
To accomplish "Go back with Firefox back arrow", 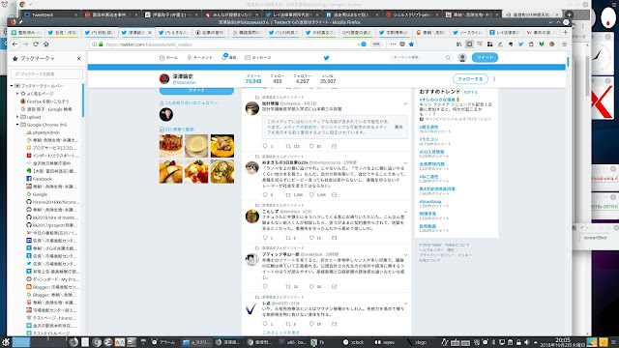I will pyautogui.click(x=15, y=44).
